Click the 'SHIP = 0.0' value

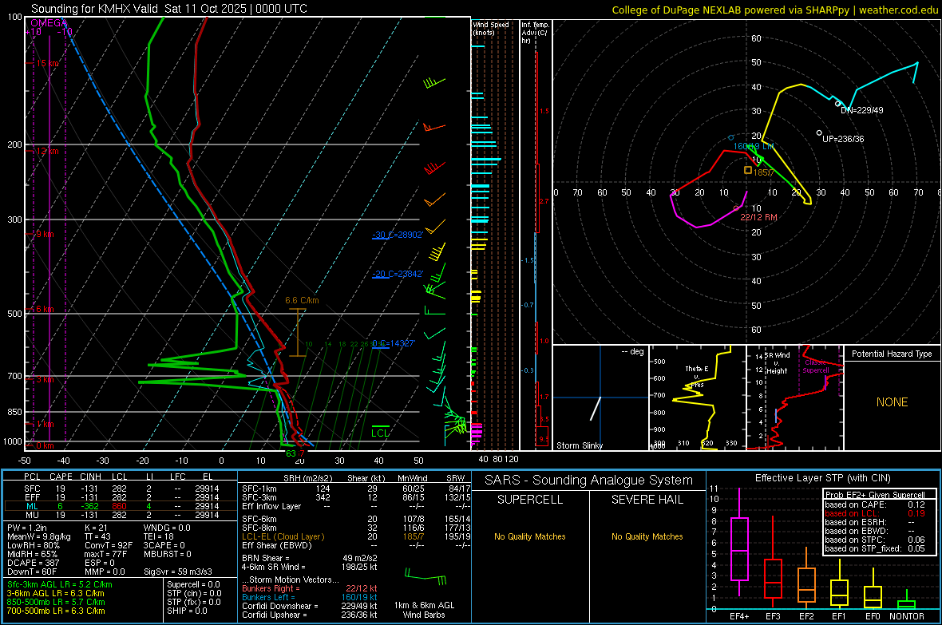(187, 611)
